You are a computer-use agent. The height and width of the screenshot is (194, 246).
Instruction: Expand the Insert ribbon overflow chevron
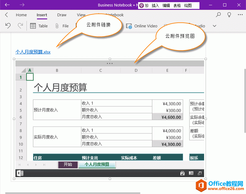click(x=215, y=26)
